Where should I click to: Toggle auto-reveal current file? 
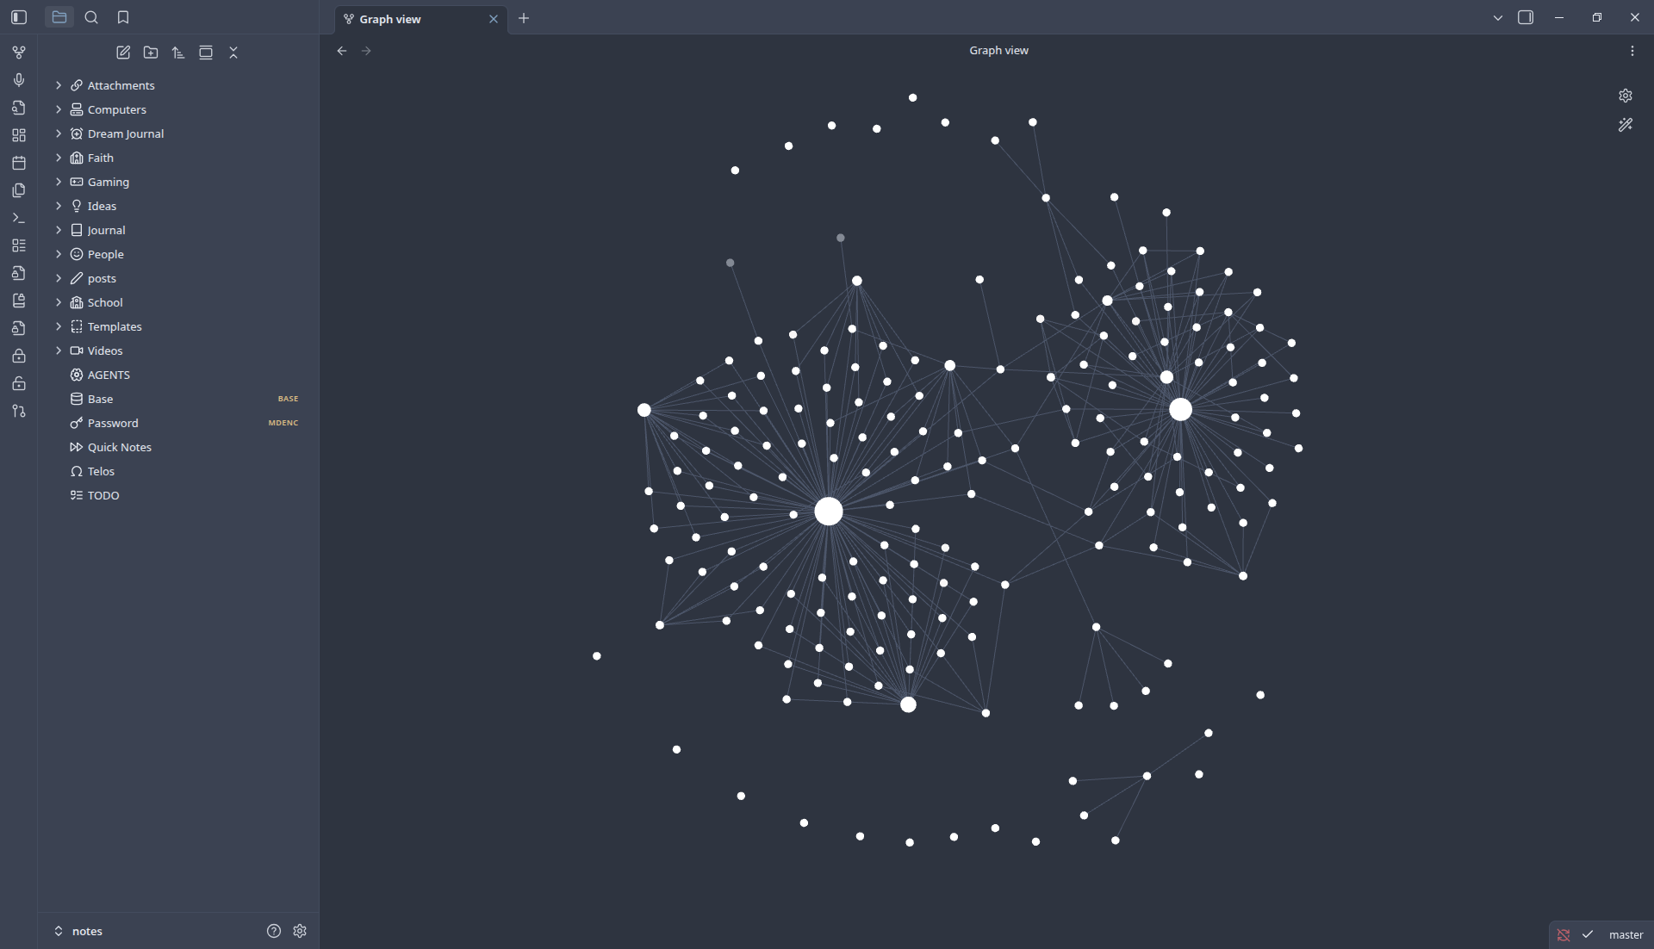206,53
